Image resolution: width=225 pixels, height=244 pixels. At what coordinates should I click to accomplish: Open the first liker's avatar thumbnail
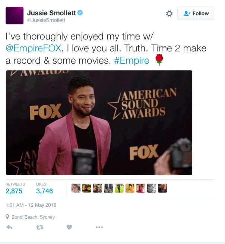tap(76, 188)
